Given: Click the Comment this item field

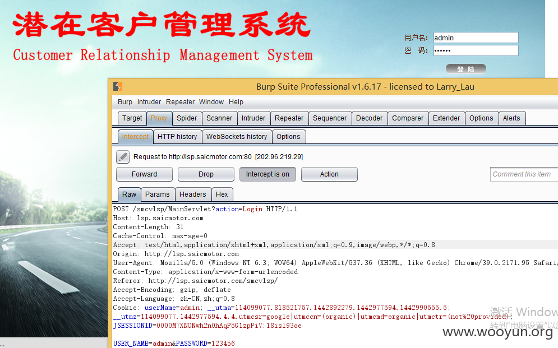Looking at the screenshot, I should tap(524, 174).
